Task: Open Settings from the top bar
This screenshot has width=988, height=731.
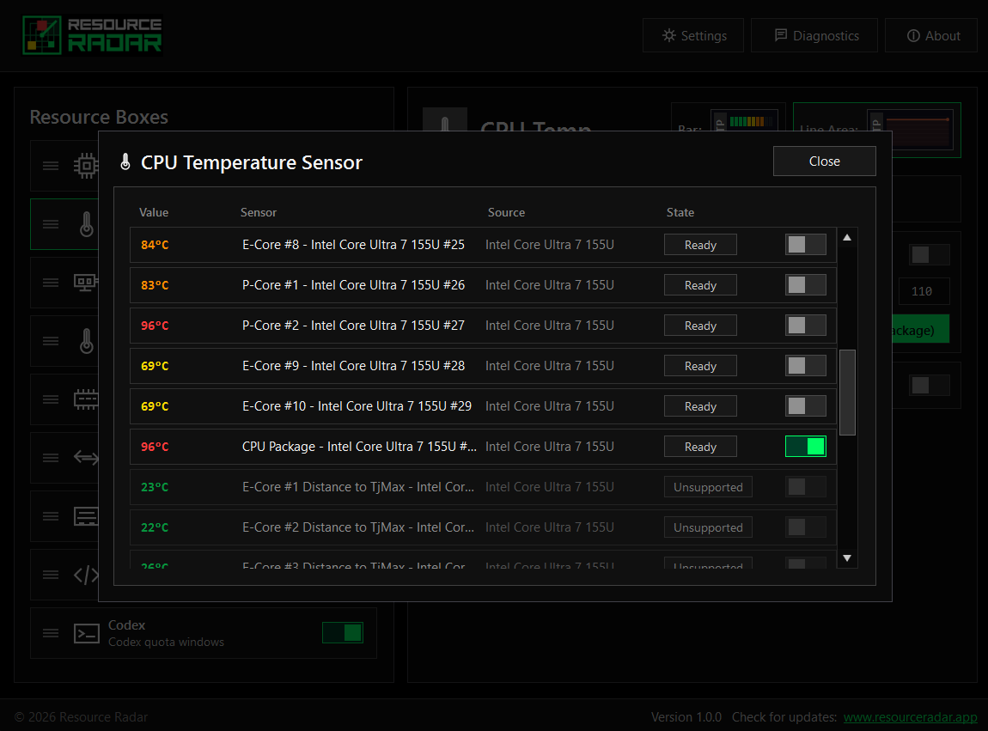Action: tap(693, 35)
